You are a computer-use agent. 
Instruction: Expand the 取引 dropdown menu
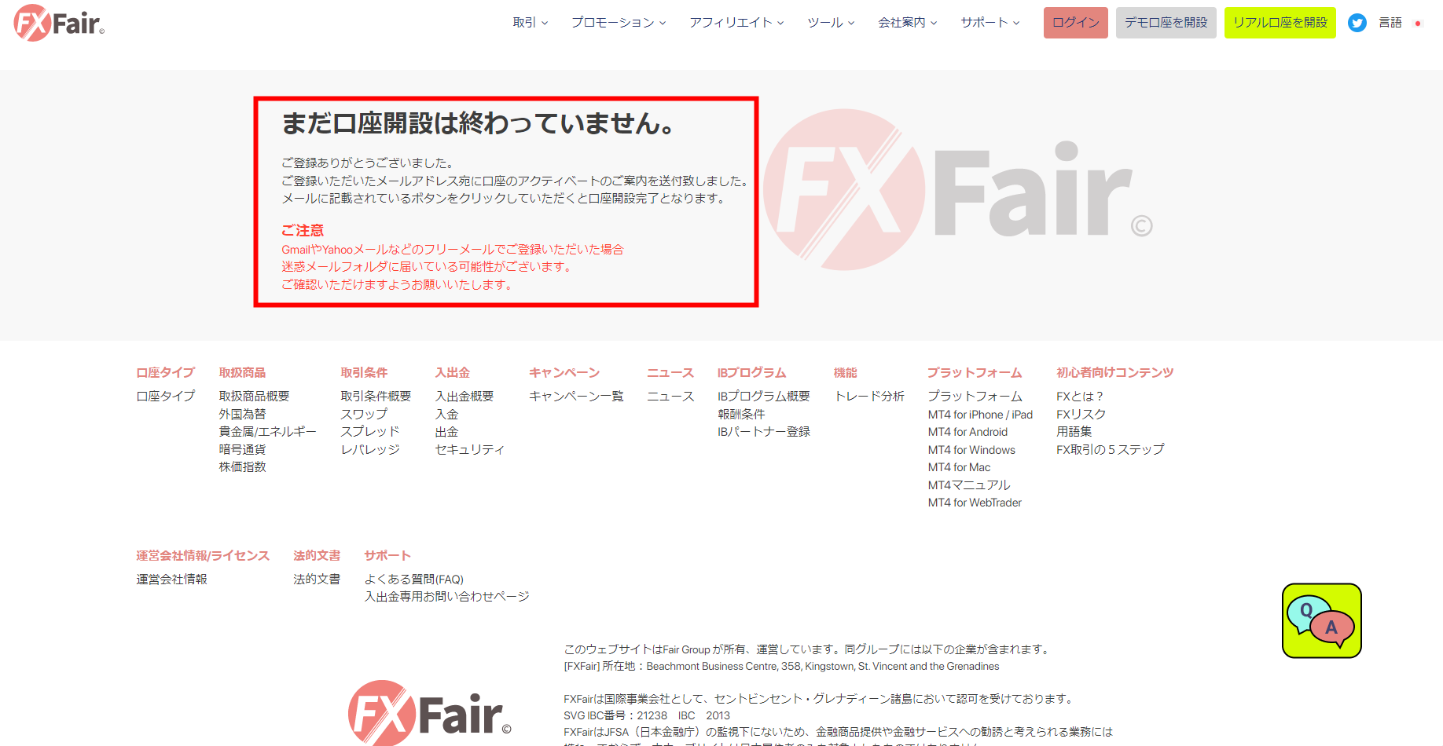[530, 23]
